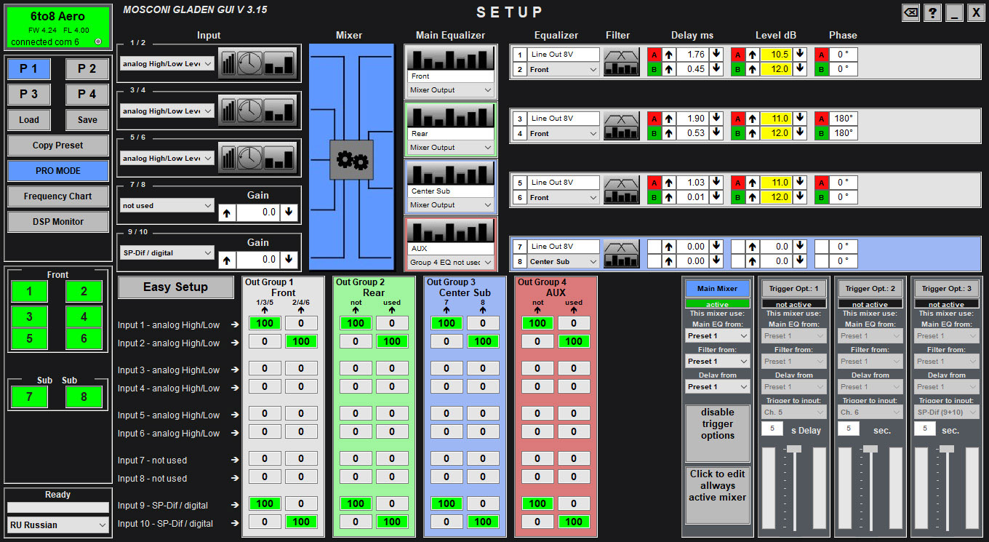Toggle Sub channel 7 green button
This screenshot has height=542, width=989.
29,396
